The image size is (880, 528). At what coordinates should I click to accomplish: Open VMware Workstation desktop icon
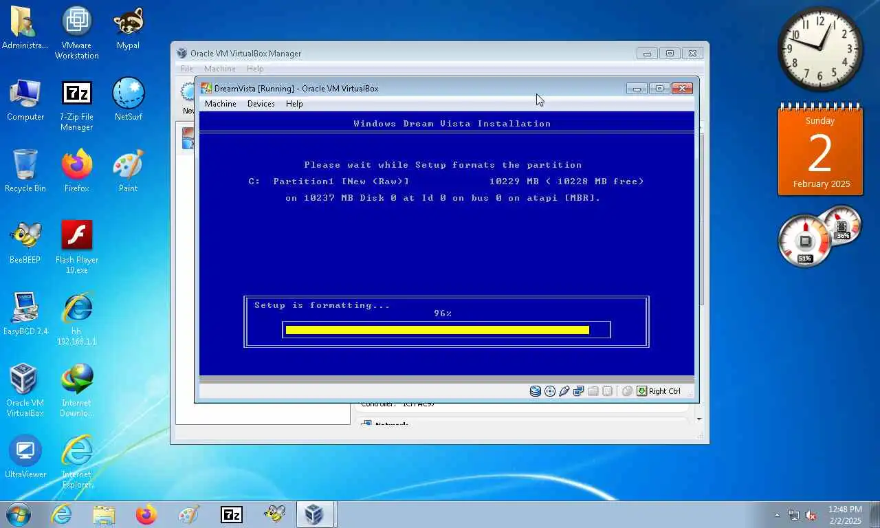point(77,33)
